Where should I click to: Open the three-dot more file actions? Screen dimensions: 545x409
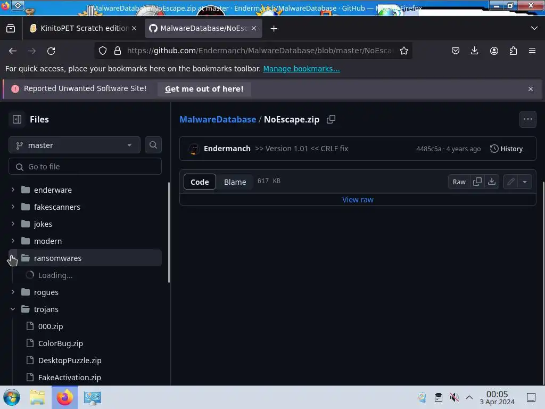point(527,119)
